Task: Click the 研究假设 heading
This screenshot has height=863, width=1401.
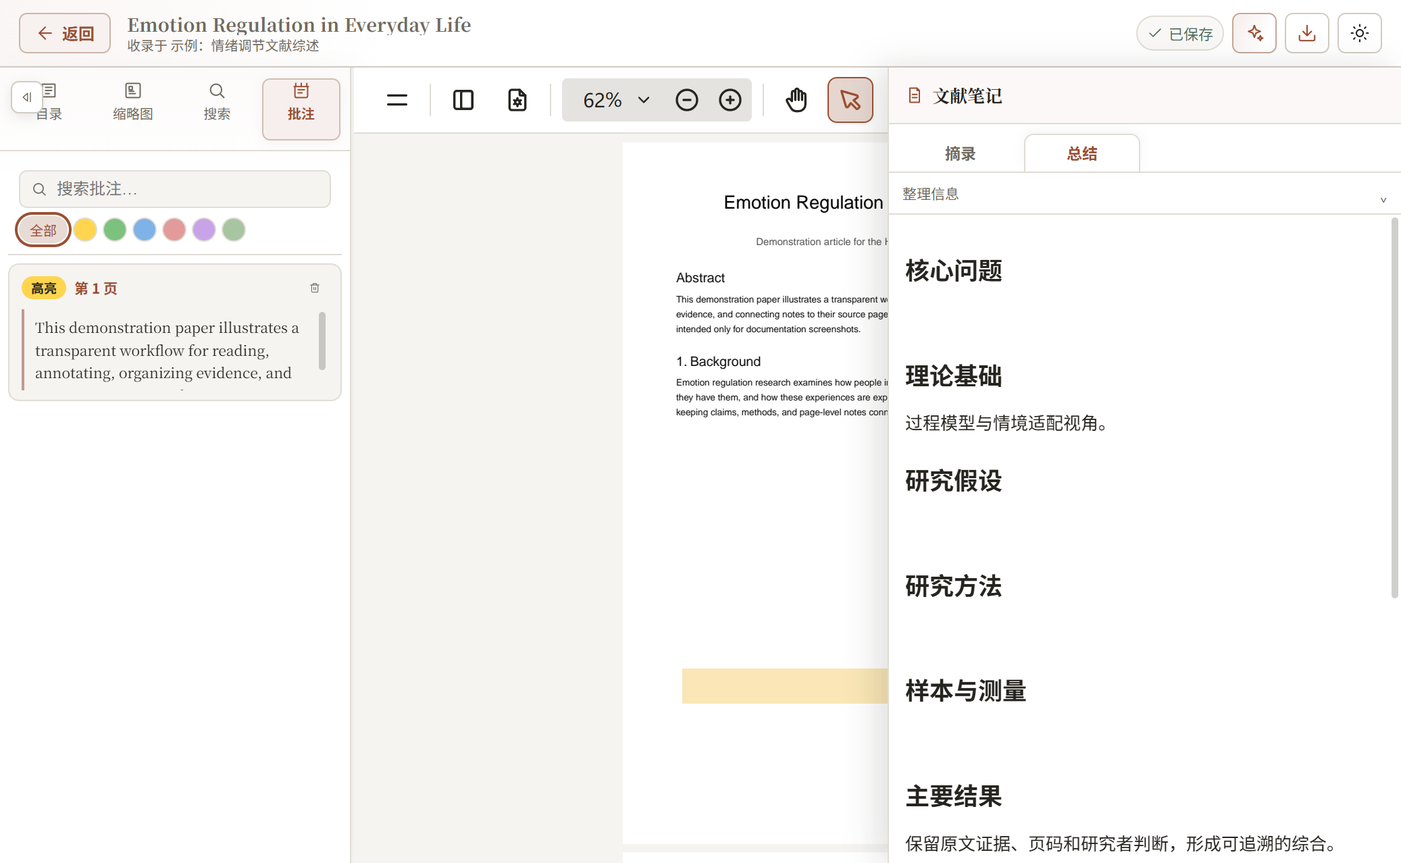Action: [954, 481]
